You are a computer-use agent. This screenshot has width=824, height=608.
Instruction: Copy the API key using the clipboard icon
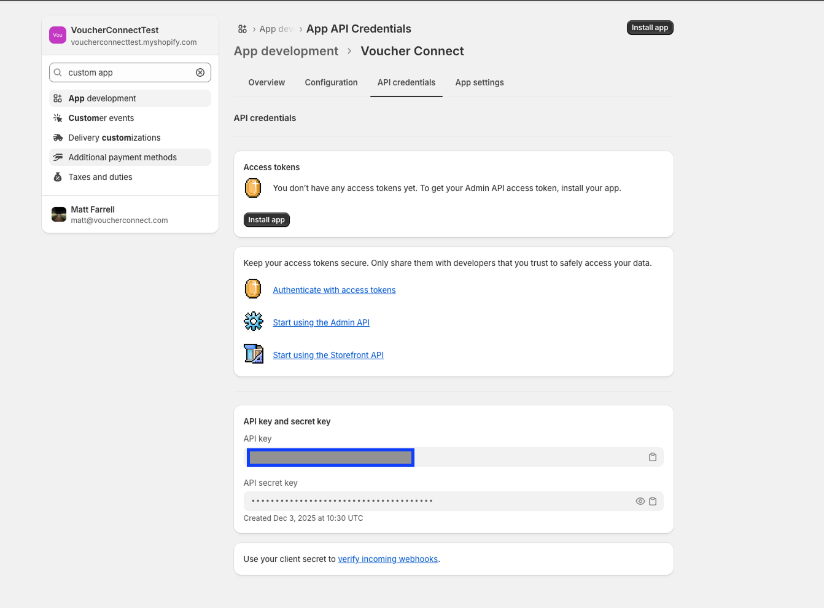tap(653, 457)
